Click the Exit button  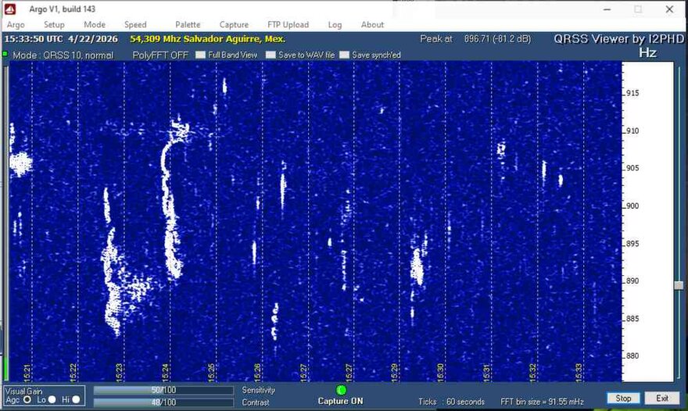tap(662, 398)
